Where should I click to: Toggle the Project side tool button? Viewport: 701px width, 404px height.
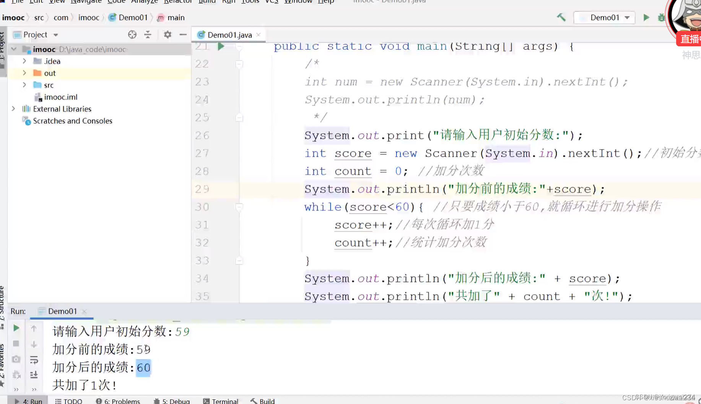[x=3, y=51]
